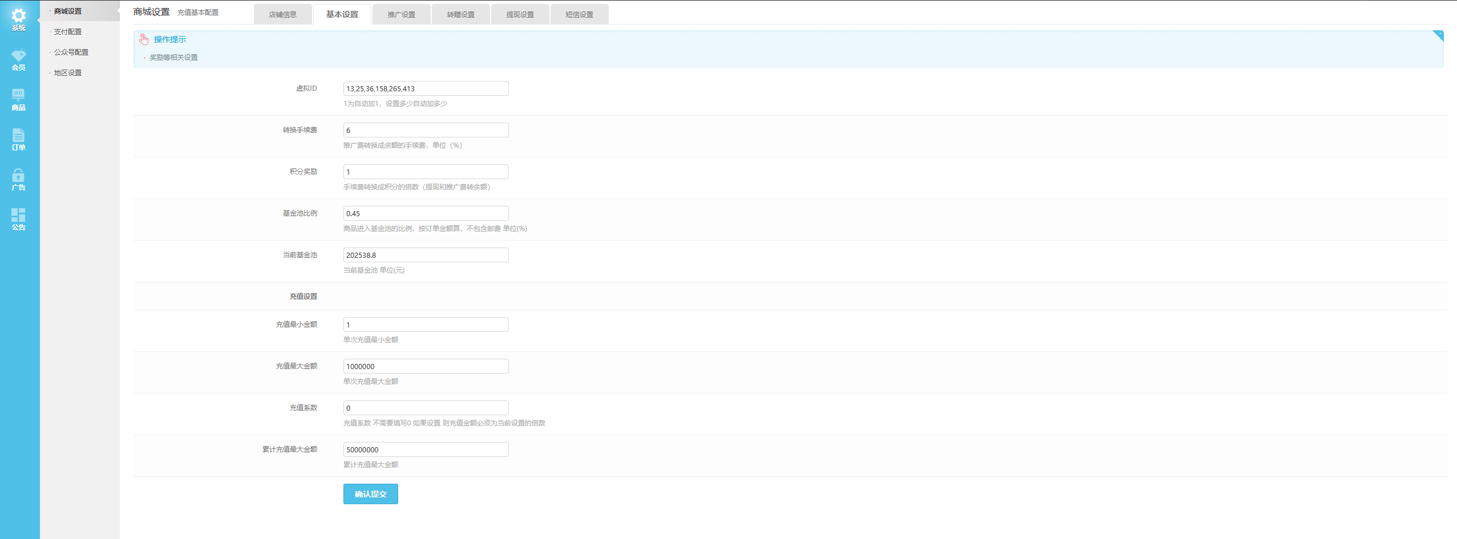Select the 提现设置 tab

(520, 15)
